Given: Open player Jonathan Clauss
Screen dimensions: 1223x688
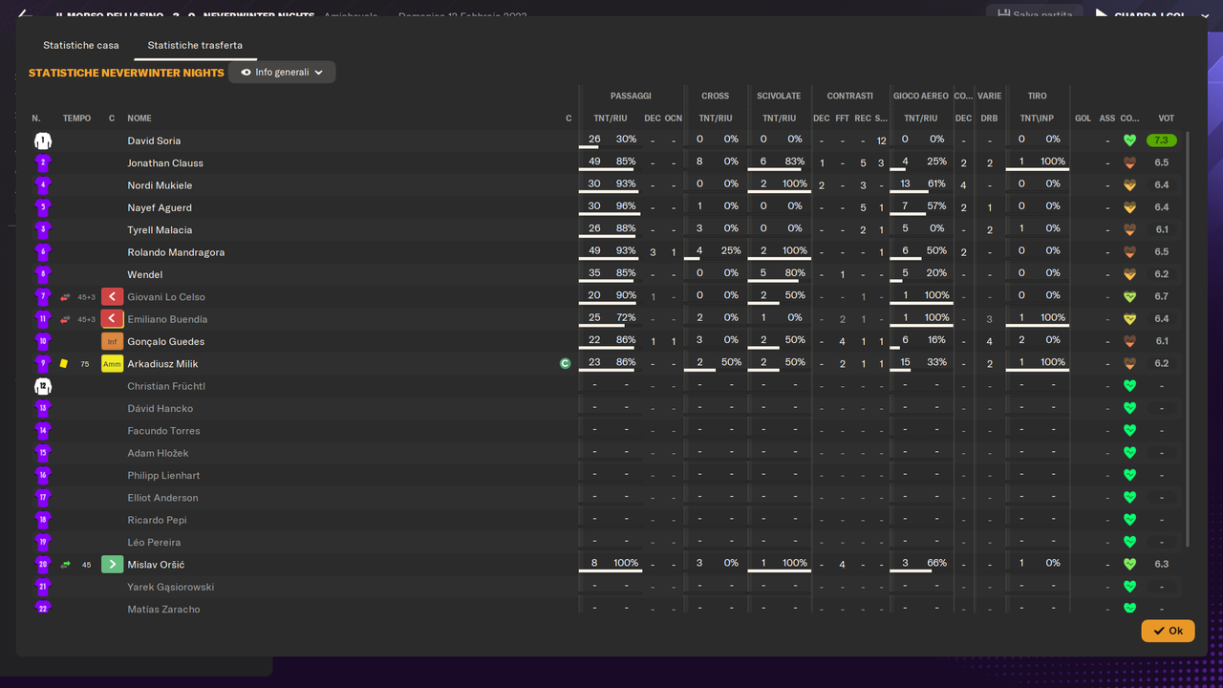Looking at the screenshot, I should tap(165, 162).
